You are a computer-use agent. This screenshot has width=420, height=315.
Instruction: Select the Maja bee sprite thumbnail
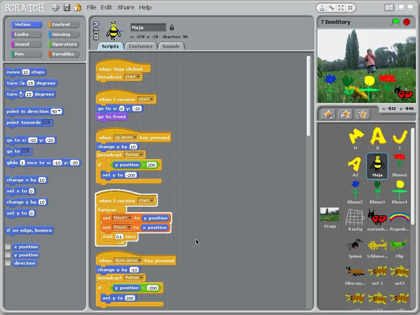[377, 166]
